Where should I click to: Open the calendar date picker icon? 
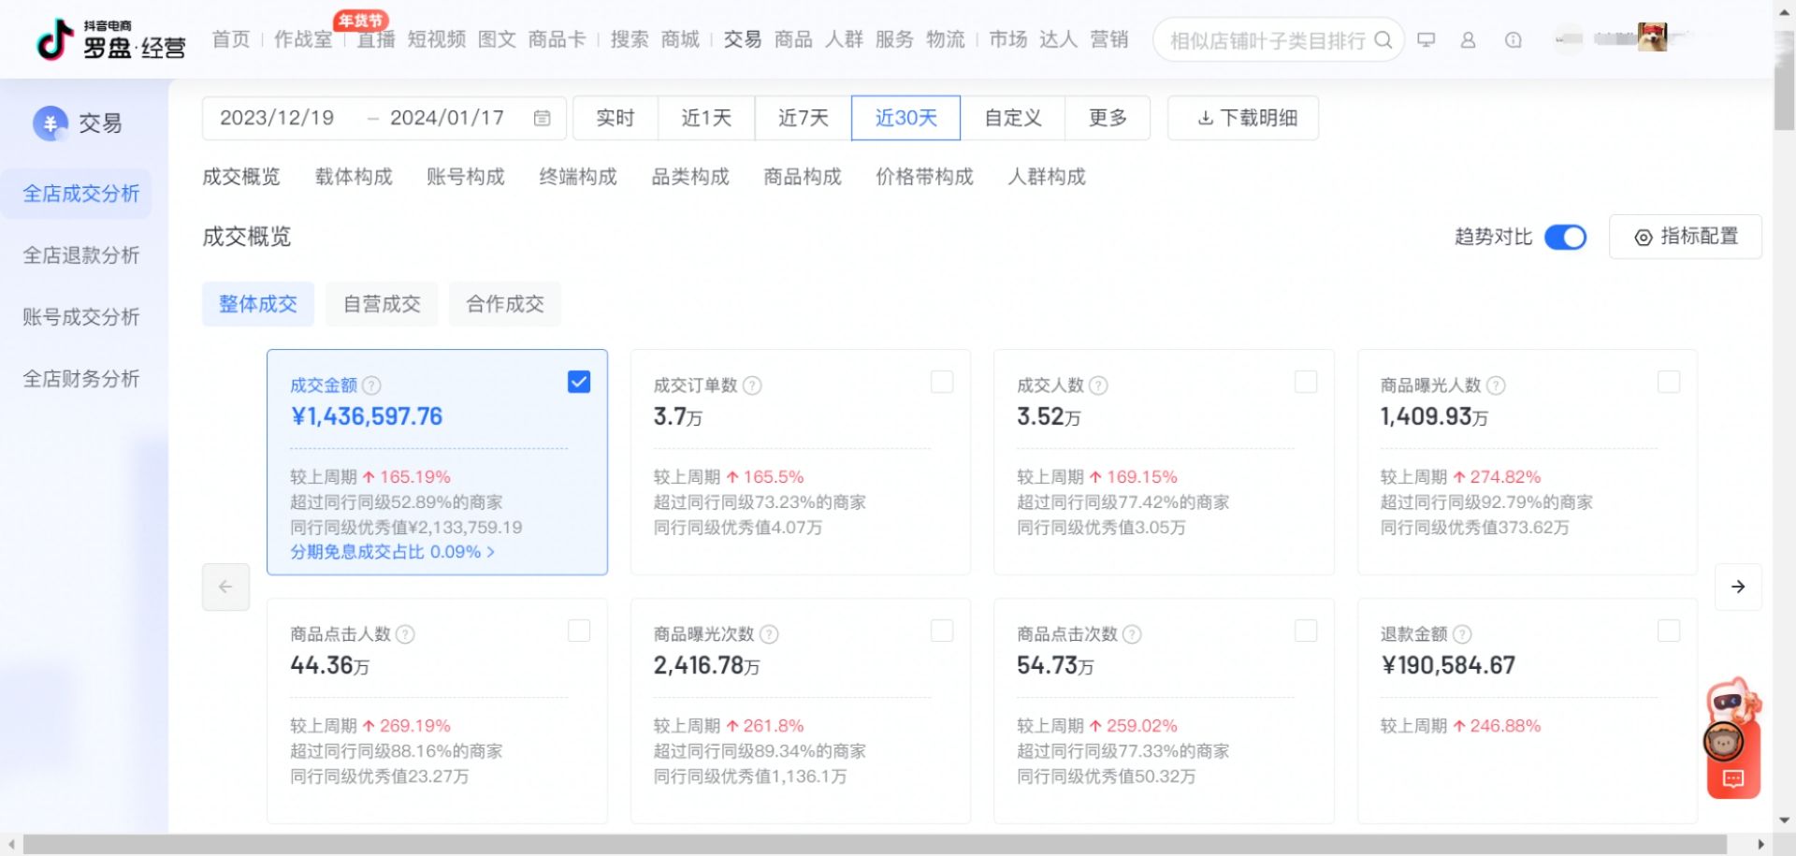[542, 118]
